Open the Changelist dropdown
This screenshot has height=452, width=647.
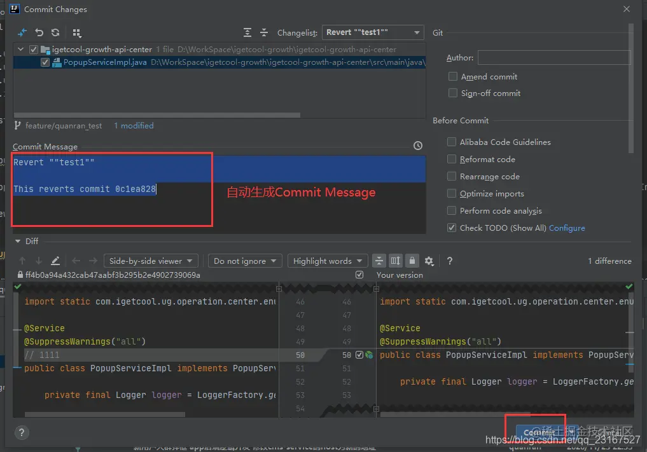(x=373, y=32)
